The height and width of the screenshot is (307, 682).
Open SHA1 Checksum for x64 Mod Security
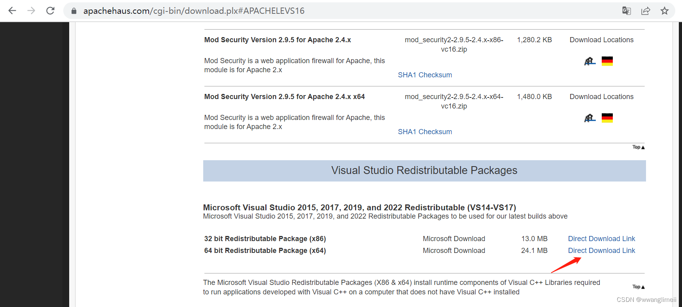[x=425, y=132]
